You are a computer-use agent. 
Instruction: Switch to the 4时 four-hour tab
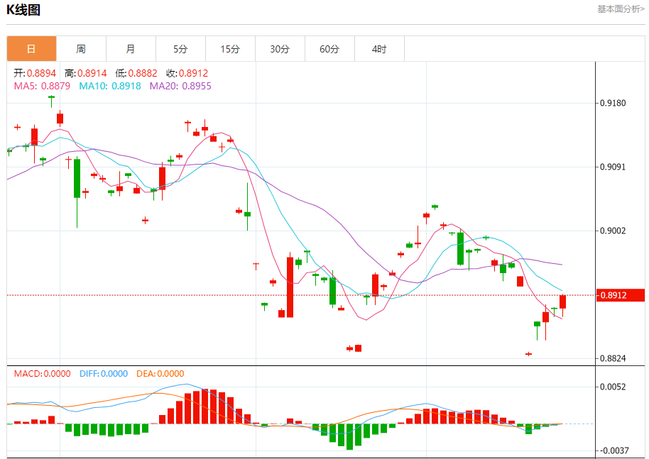click(x=379, y=49)
